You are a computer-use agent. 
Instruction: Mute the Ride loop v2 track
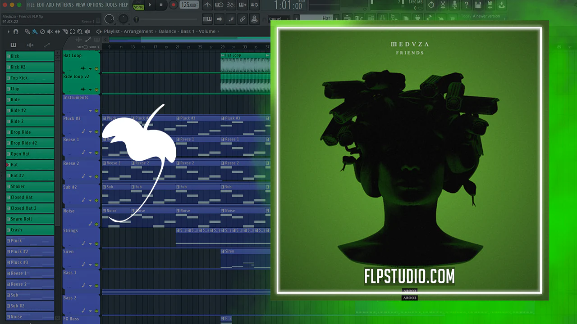(x=96, y=90)
